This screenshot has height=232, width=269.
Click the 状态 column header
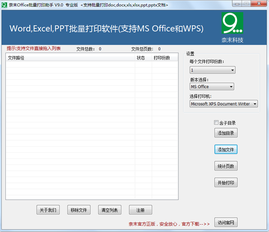click(143, 58)
